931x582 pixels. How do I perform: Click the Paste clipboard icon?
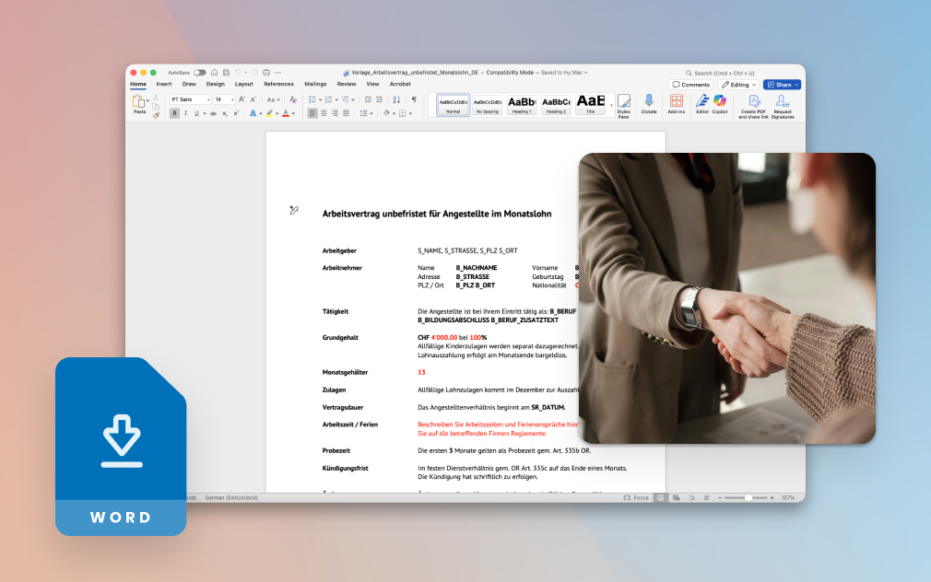(x=138, y=101)
